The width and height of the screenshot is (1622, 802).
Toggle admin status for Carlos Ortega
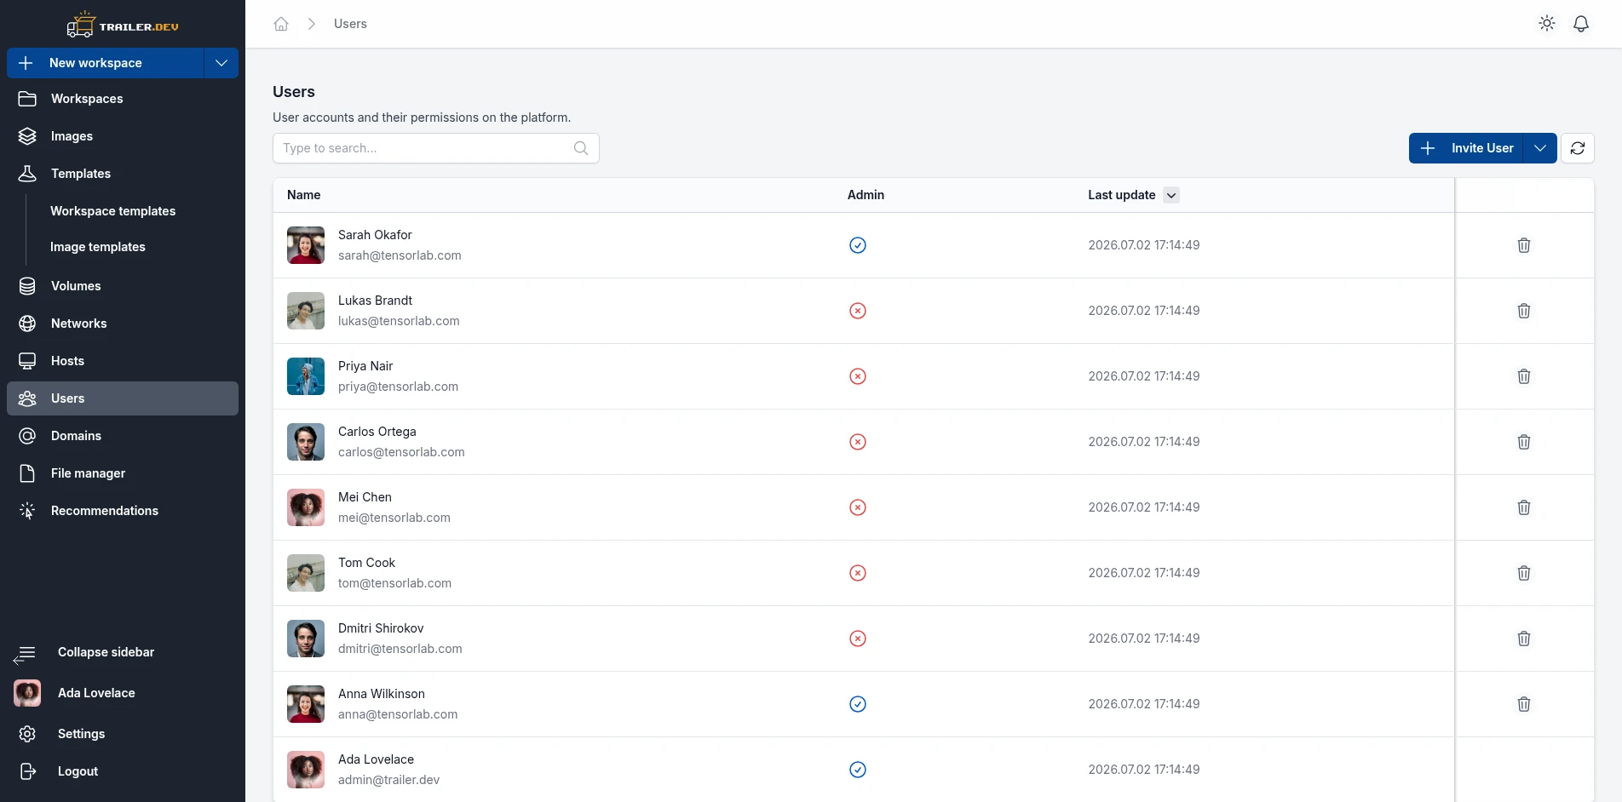(x=858, y=442)
